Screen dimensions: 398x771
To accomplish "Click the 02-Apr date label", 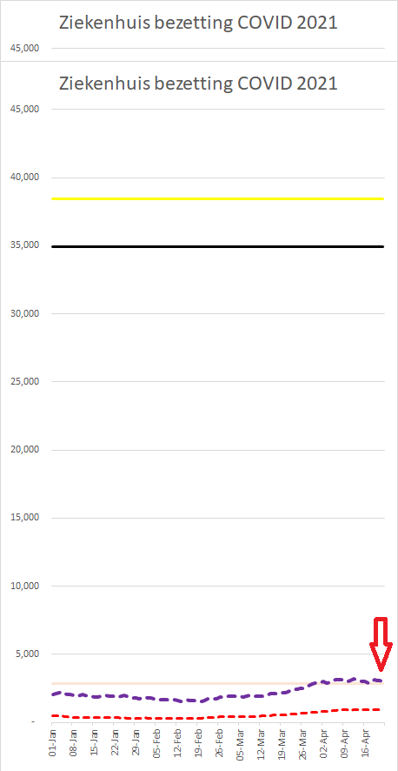I will [322, 743].
